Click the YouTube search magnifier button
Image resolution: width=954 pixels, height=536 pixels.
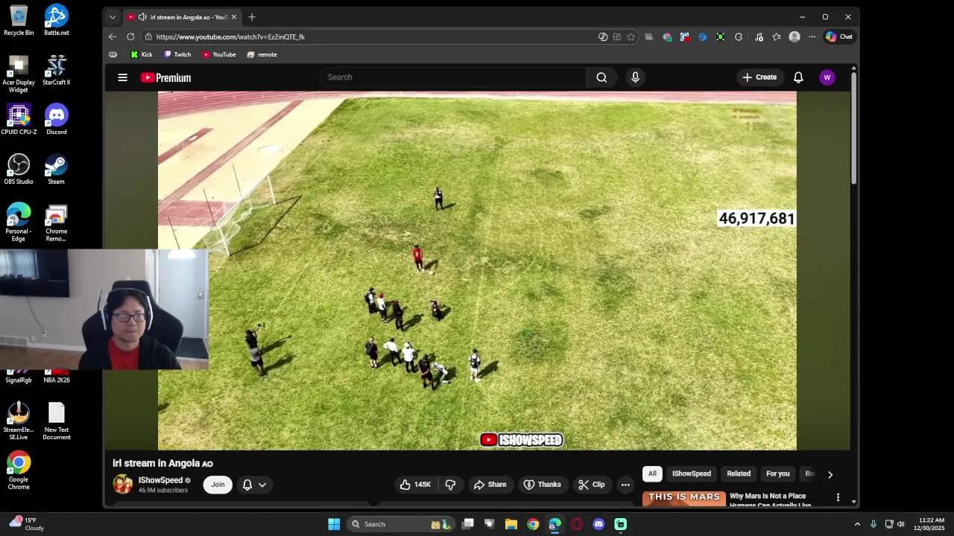[601, 77]
